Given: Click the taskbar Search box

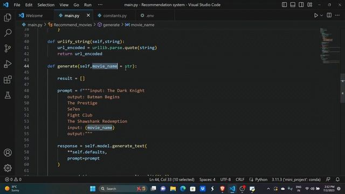Looking at the screenshot, I should (123, 189).
